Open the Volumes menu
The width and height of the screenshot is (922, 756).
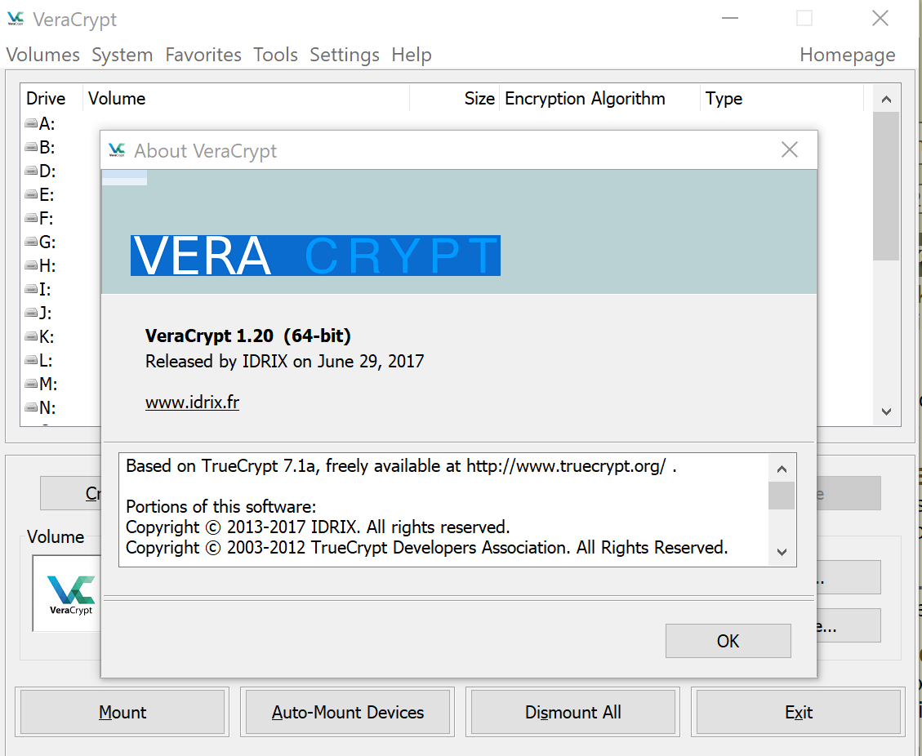43,55
